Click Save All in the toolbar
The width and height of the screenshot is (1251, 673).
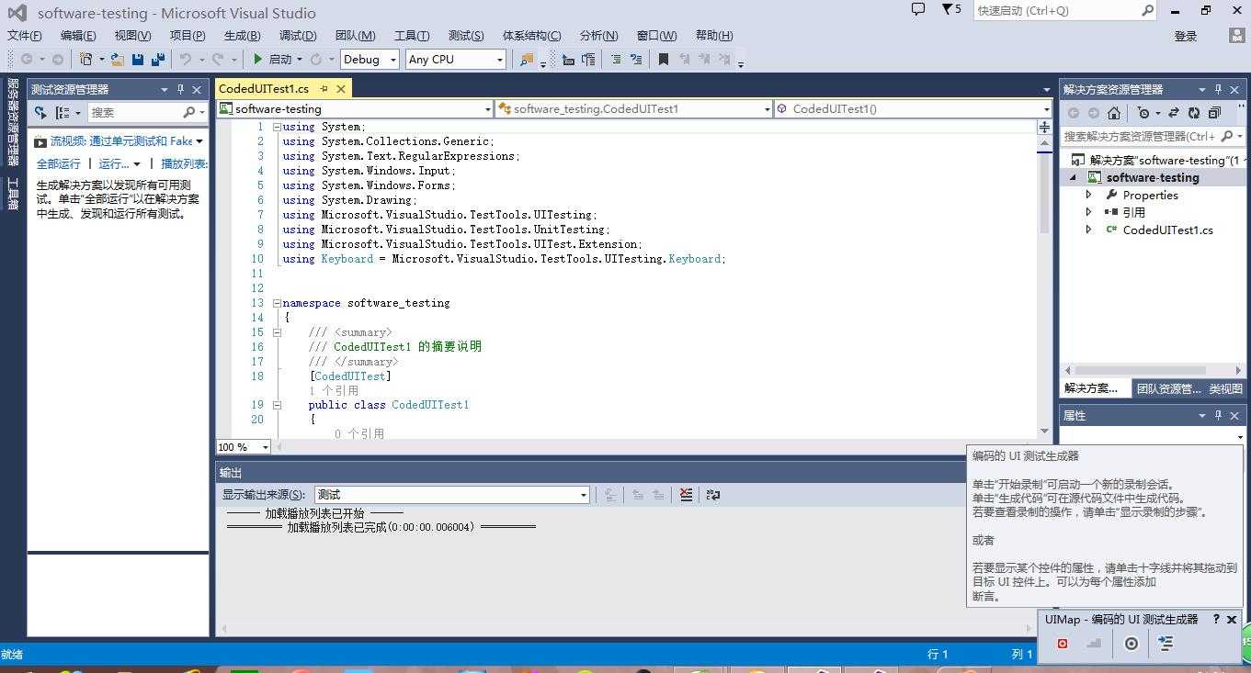158,59
